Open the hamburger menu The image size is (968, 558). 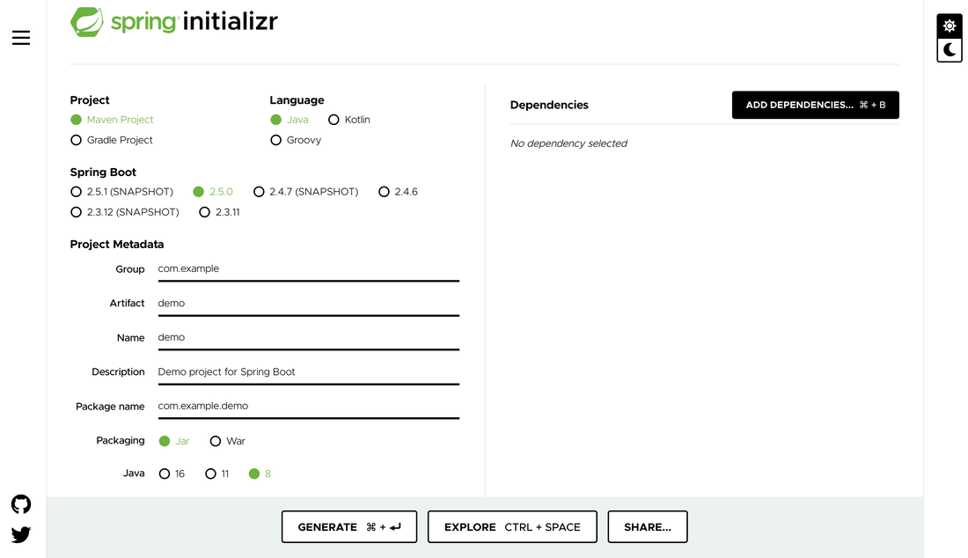tap(21, 38)
